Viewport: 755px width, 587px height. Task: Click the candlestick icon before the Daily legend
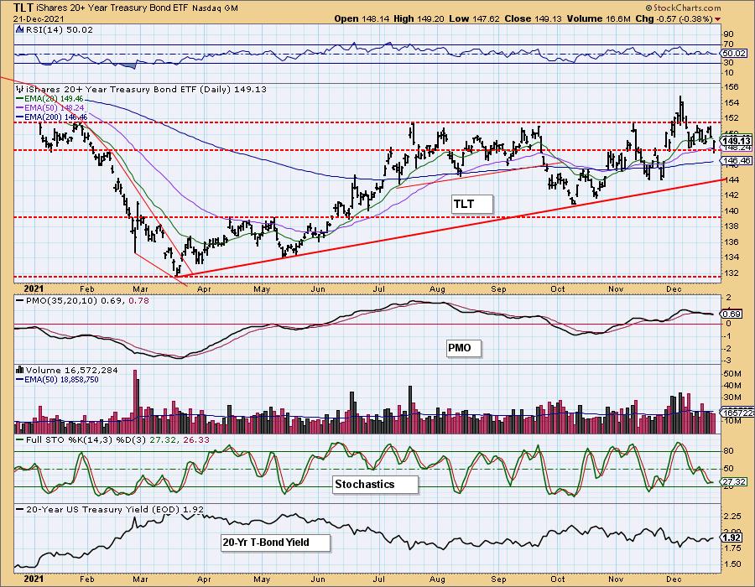(x=20, y=89)
